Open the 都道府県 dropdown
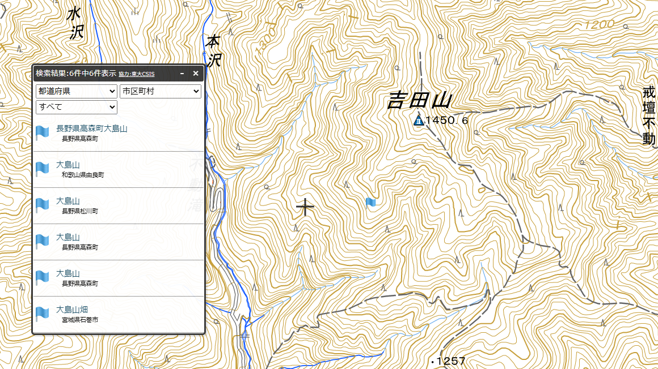Viewport: 658px width, 369px height. [77, 91]
